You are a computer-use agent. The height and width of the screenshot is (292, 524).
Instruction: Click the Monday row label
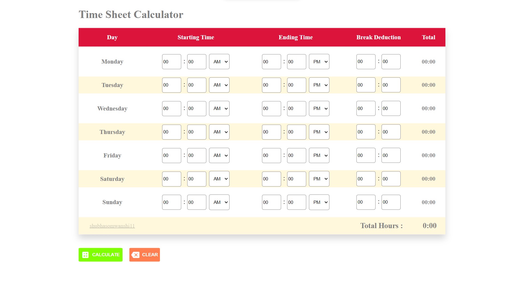112,62
